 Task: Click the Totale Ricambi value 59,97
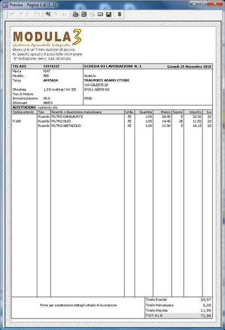[206, 300]
